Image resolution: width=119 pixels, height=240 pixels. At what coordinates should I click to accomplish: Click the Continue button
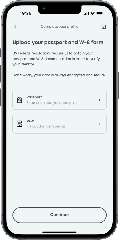pyautogui.click(x=60, y=215)
